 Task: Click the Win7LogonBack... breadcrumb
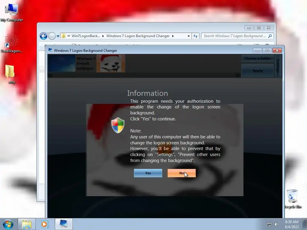point(86,36)
